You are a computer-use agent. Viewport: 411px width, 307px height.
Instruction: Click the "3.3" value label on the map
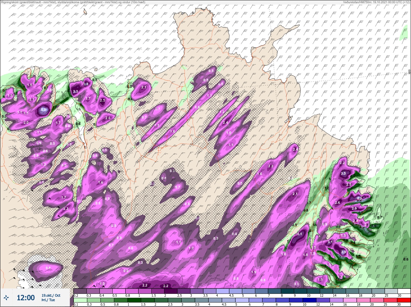pos(75,91)
